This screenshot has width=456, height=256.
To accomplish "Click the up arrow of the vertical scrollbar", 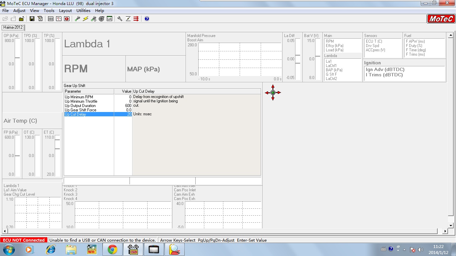I will 450,35.
